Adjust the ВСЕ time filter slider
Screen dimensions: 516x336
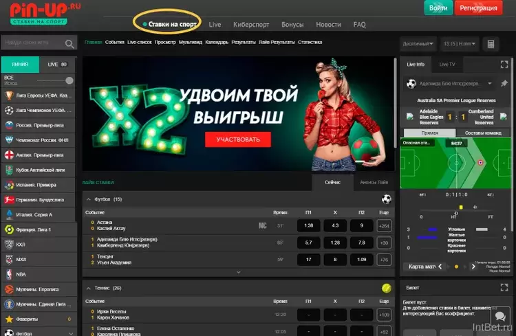click(x=69, y=80)
